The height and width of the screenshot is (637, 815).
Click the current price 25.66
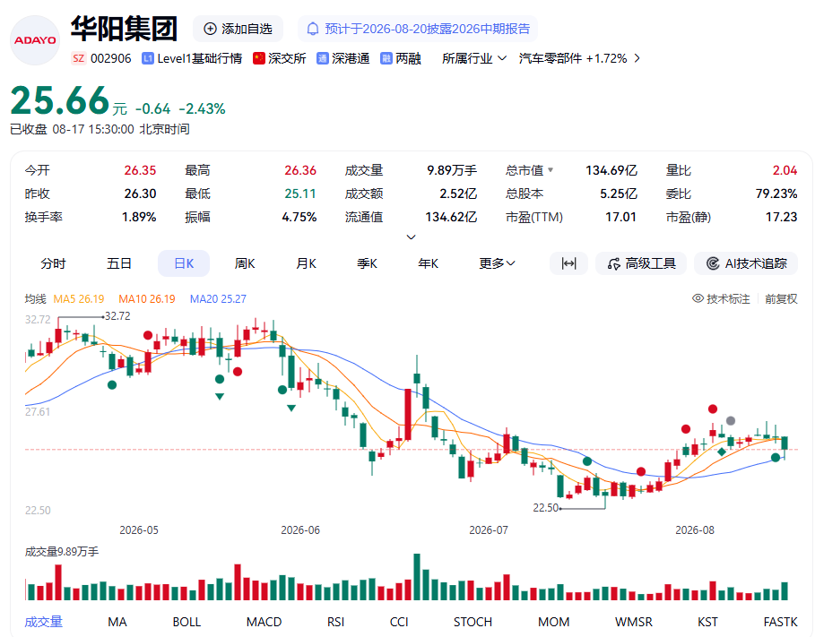coord(60,100)
